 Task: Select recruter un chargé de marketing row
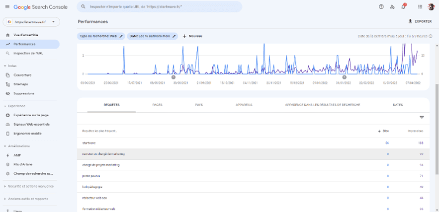253,154
